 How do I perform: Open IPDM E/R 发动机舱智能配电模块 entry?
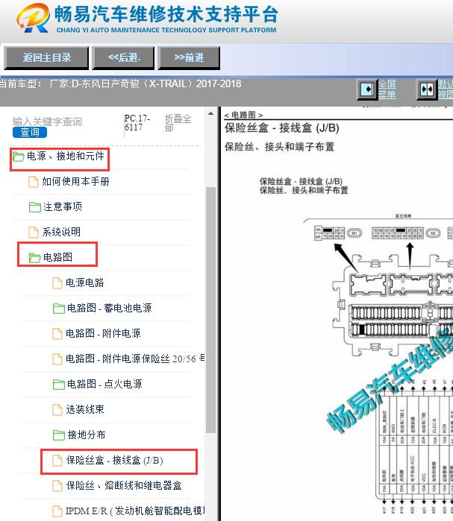pos(135,511)
